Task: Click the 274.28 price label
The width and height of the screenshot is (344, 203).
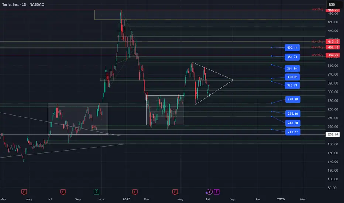Action: tap(293, 99)
